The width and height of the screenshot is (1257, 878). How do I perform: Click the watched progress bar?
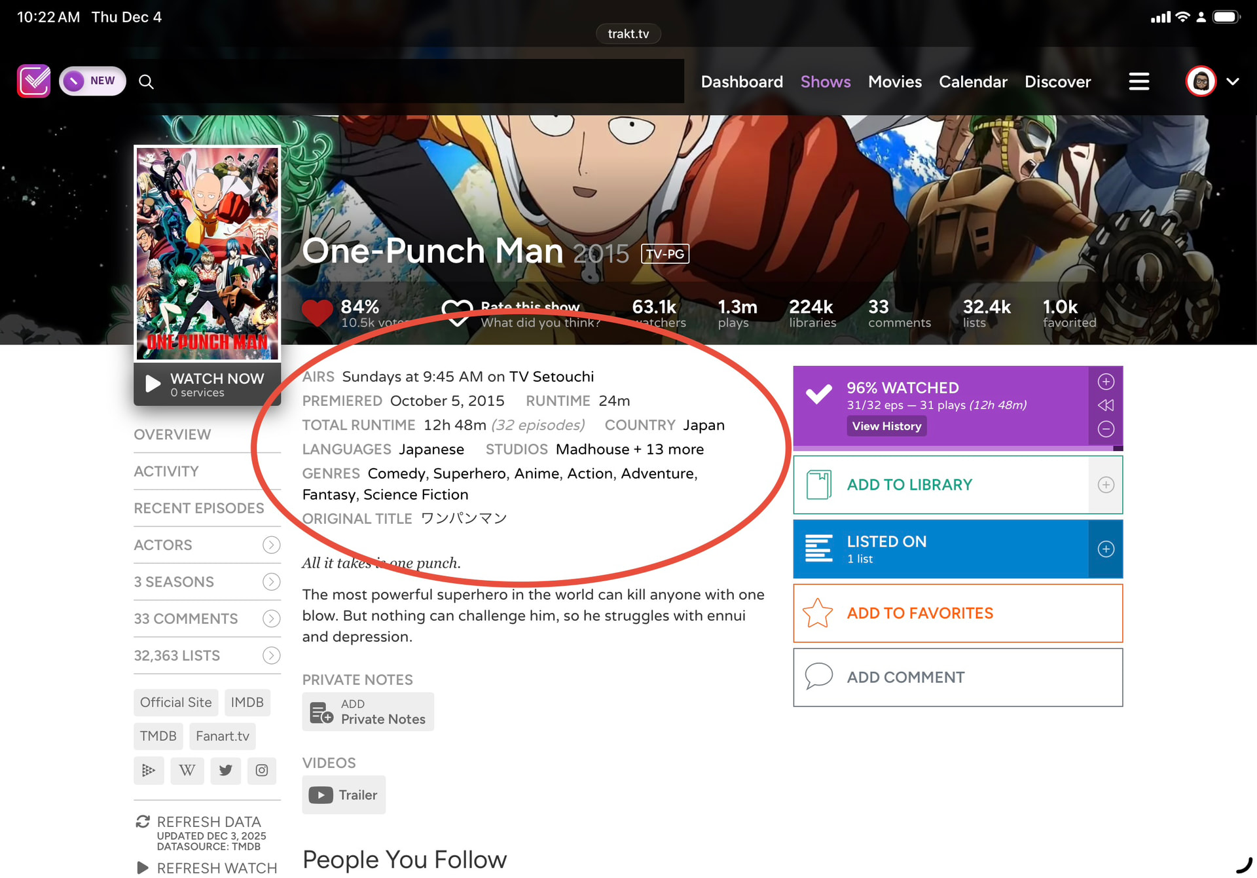pyautogui.click(x=956, y=447)
